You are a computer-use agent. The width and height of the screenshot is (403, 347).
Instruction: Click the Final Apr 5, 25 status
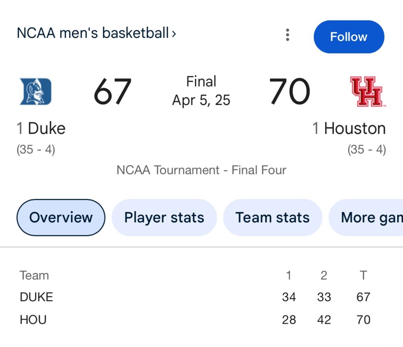[201, 91]
